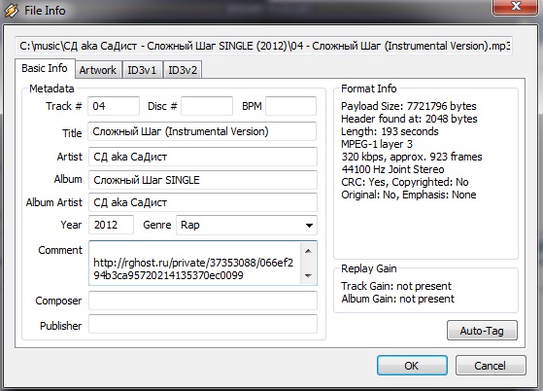This screenshot has width=543, height=391.
Task: Open the ID3v1 tab
Action: [142, 70]
